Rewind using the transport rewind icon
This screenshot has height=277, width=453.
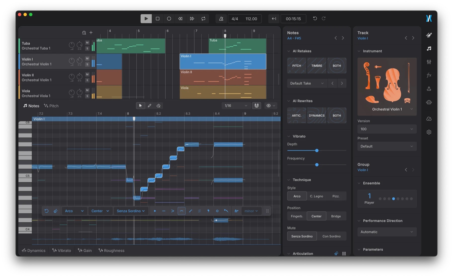click(180, 19)
